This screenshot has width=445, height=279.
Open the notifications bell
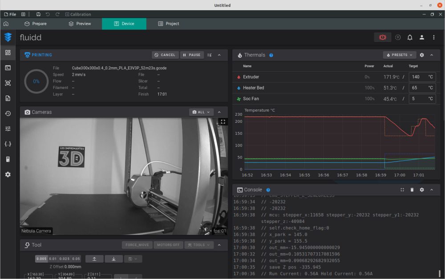[410, 37]
